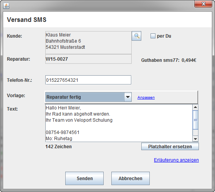Viewport: 215px width, 192px height.
Task: Click the Senden button
Action: (84, 178)
